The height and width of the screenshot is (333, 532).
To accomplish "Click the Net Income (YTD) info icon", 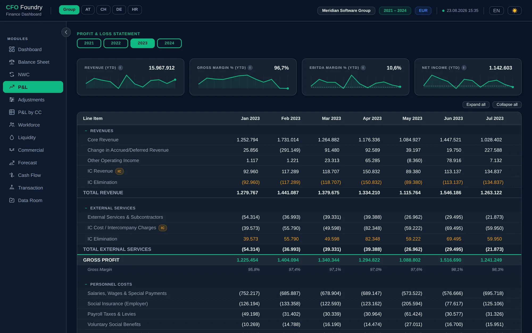I will [464, 68].
